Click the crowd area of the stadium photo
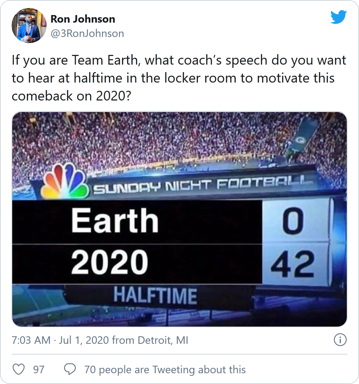This screenshot has height=384, width=359. pyautogui.click(x=157, y=140)
